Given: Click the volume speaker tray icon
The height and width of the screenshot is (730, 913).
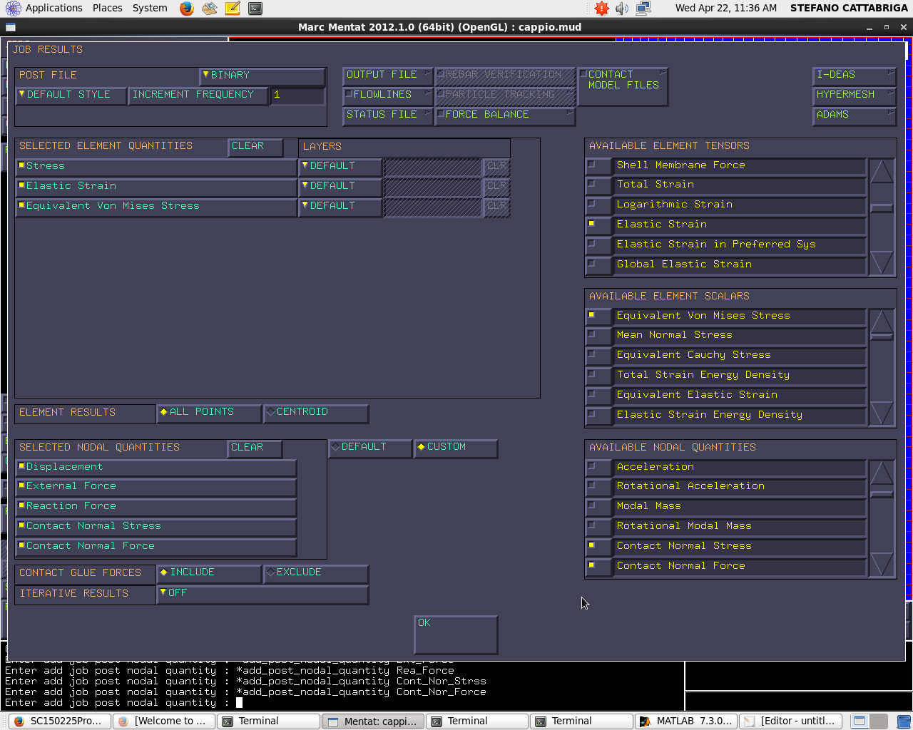Looking at the screenshot, I should coord(622,9).
